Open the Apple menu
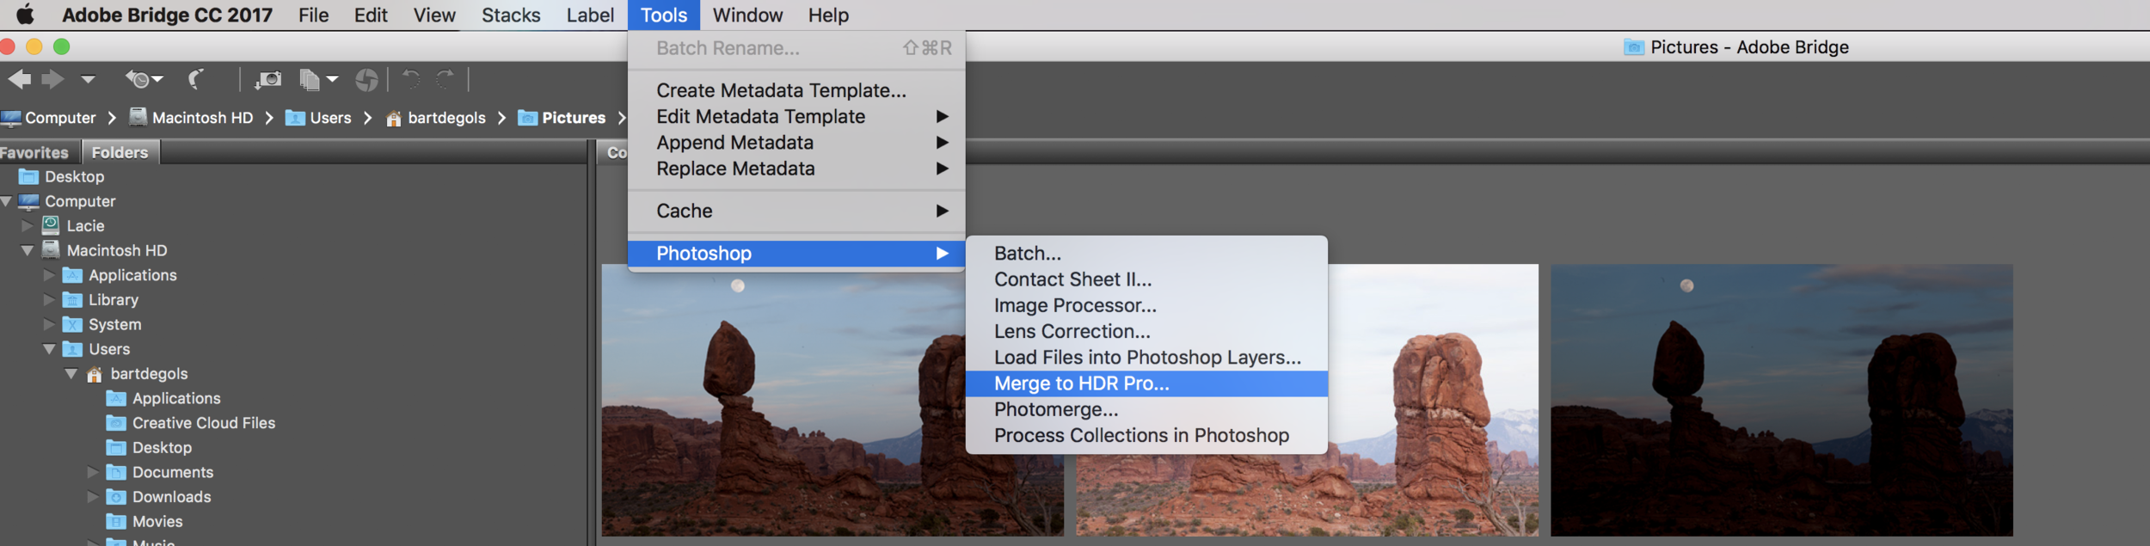The image size is (2150, 546). [26, 15]
